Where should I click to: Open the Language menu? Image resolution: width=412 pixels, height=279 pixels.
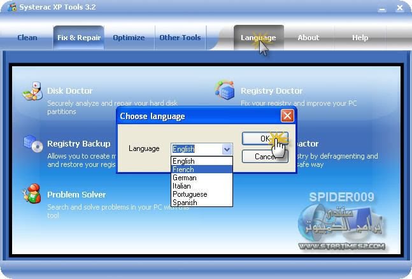(x=259, y=38)
